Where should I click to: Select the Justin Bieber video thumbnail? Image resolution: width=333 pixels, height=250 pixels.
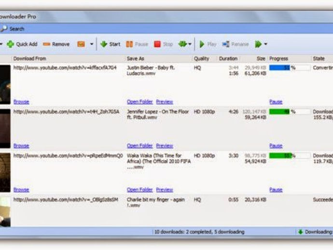pos(5,84)
